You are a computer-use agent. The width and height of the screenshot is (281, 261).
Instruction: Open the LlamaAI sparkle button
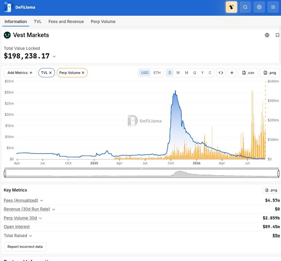coord(231,7)
